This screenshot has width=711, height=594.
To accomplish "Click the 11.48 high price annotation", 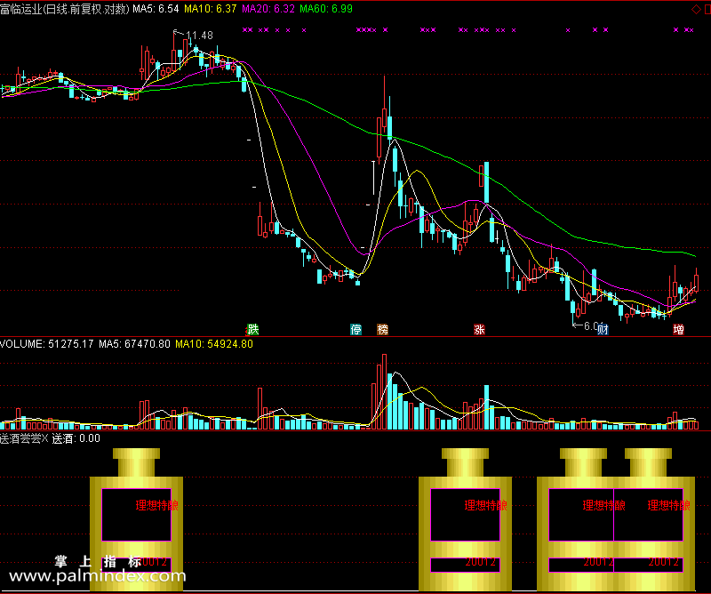I will pyautogui.click(x=199, y=36).
